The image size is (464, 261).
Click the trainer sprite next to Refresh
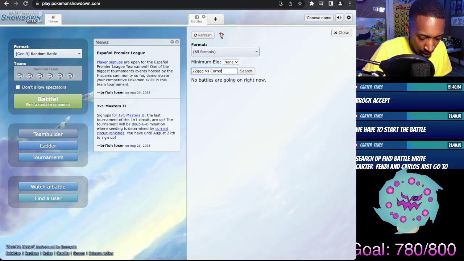click(221, 35)
